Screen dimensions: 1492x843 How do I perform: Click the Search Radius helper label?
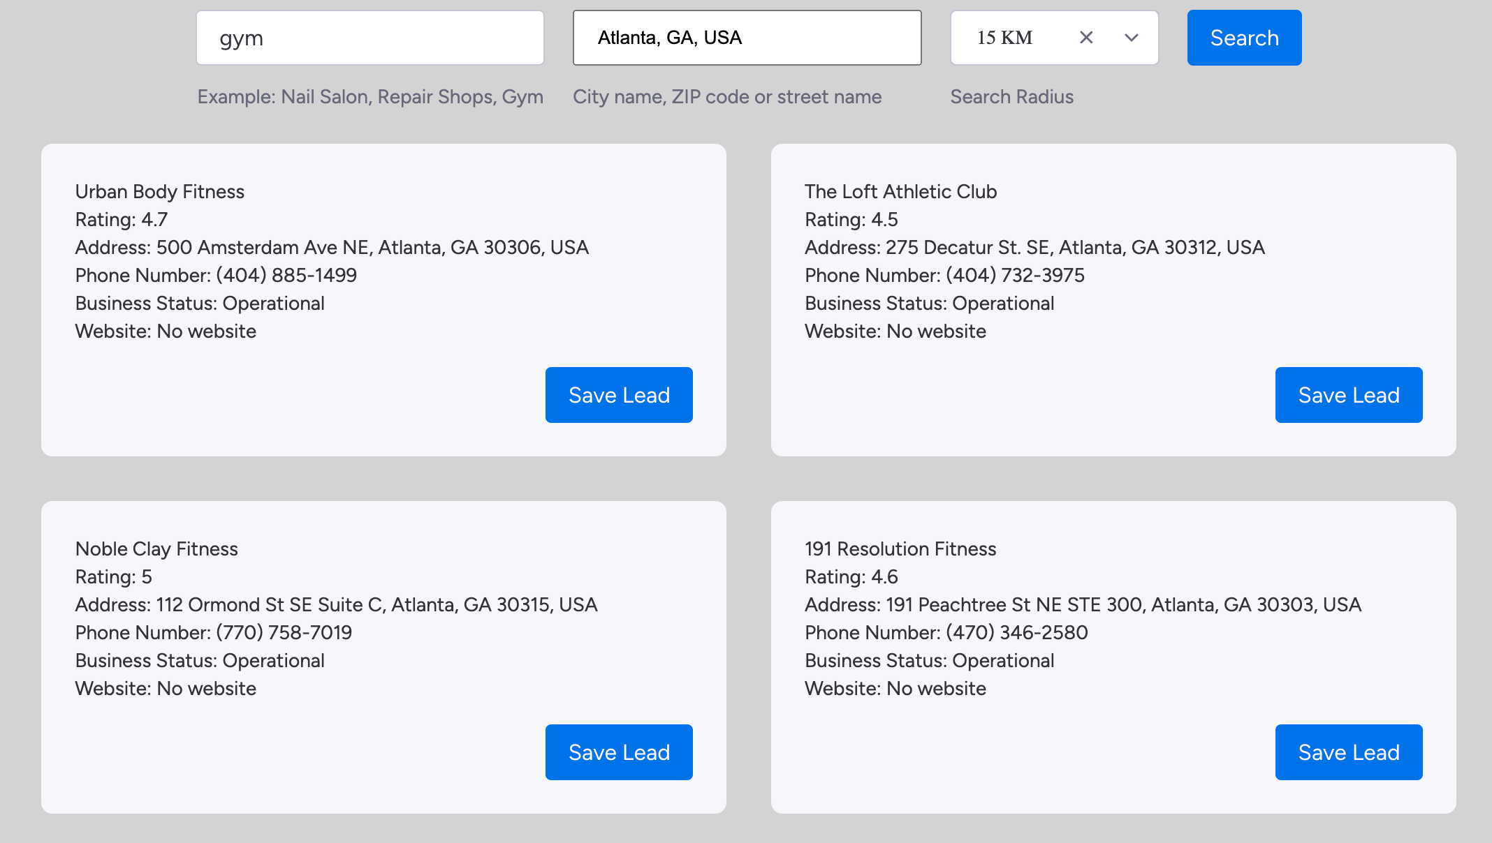pyautogui.click(x=1011, y=97)
